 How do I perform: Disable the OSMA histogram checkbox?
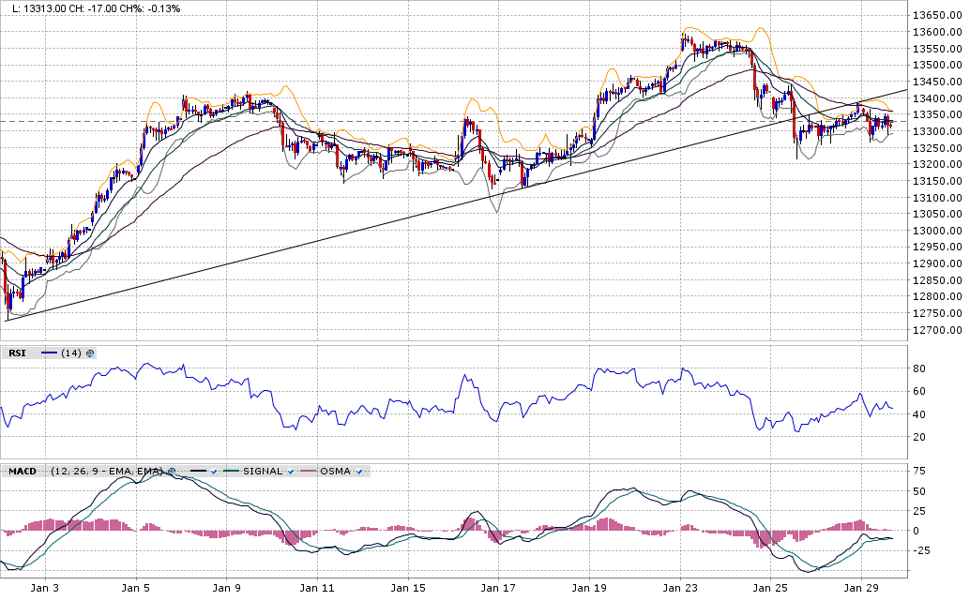[360, 472]
